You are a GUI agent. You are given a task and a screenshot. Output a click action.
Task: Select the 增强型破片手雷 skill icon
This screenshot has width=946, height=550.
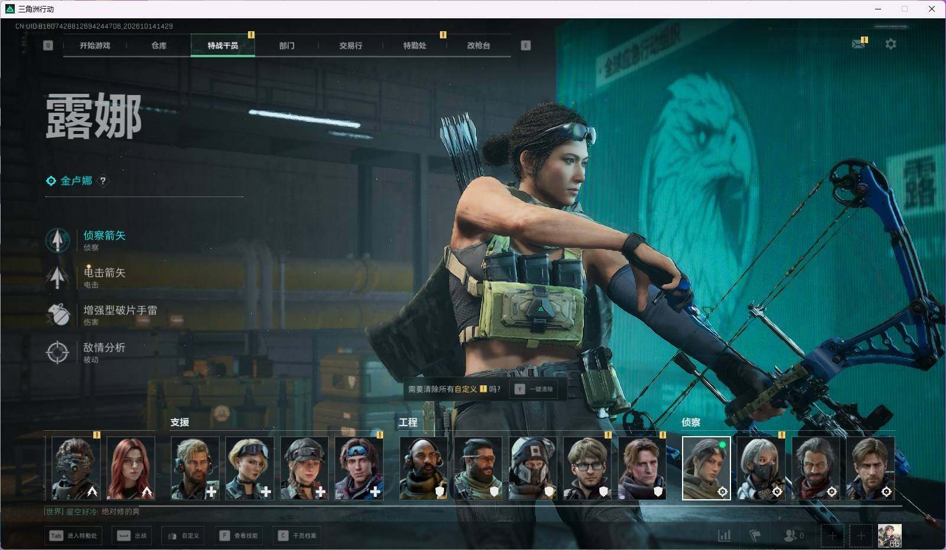coord(58,315)
